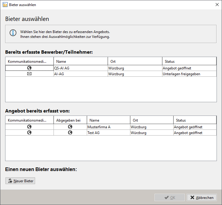Sort upper table by Ort column header

pos(135,61)
